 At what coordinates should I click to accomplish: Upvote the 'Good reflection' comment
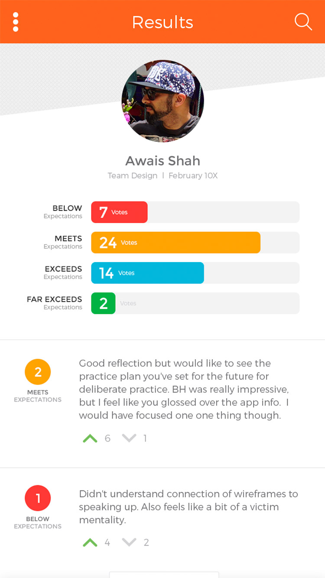90,438
